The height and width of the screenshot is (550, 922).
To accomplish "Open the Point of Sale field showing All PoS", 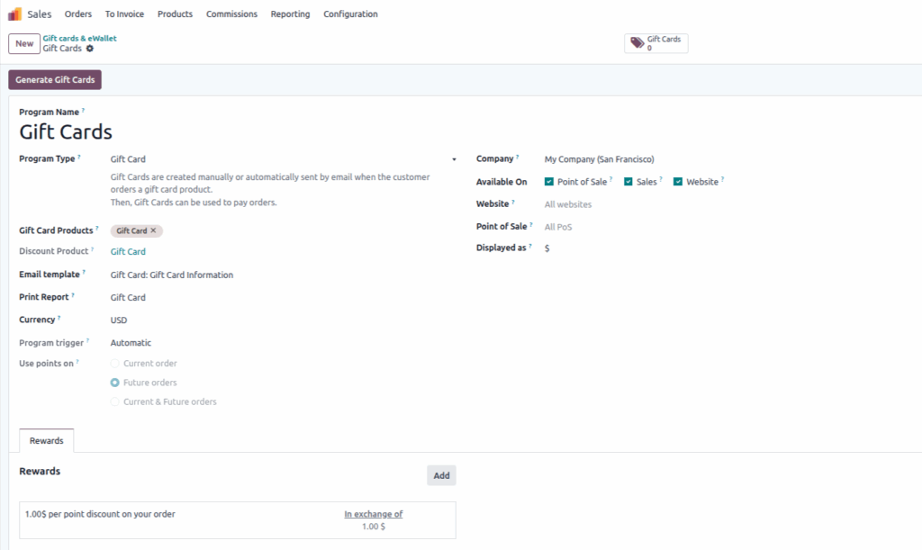I will [729, 227].
